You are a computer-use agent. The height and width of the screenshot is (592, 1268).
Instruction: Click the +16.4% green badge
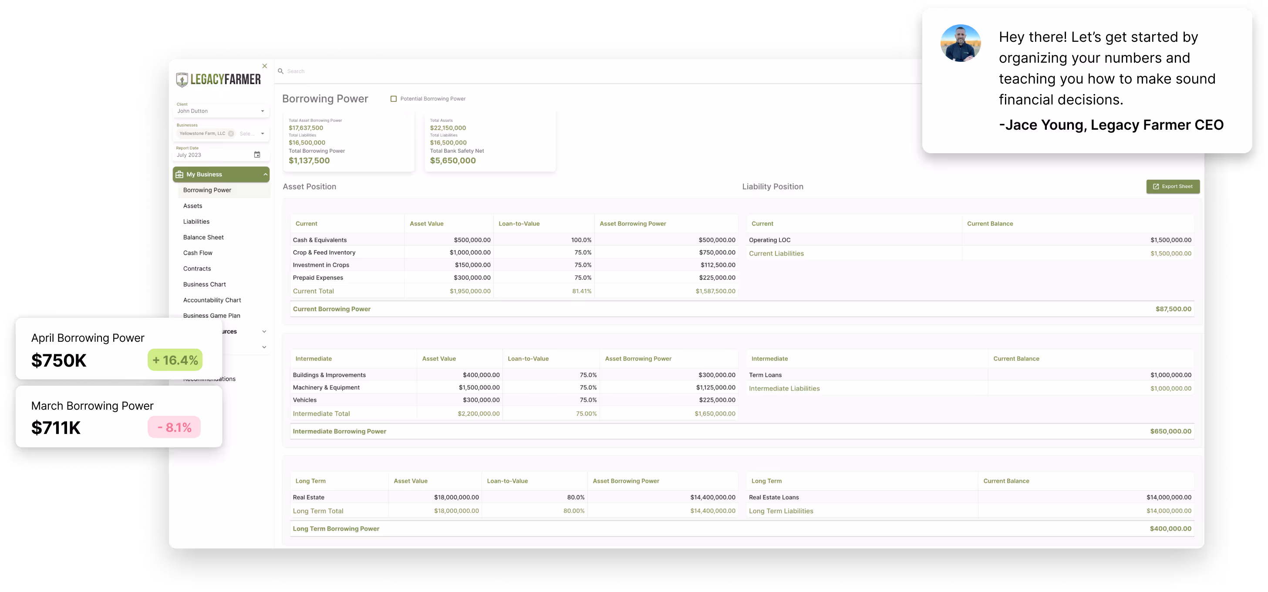click(175, 360)
